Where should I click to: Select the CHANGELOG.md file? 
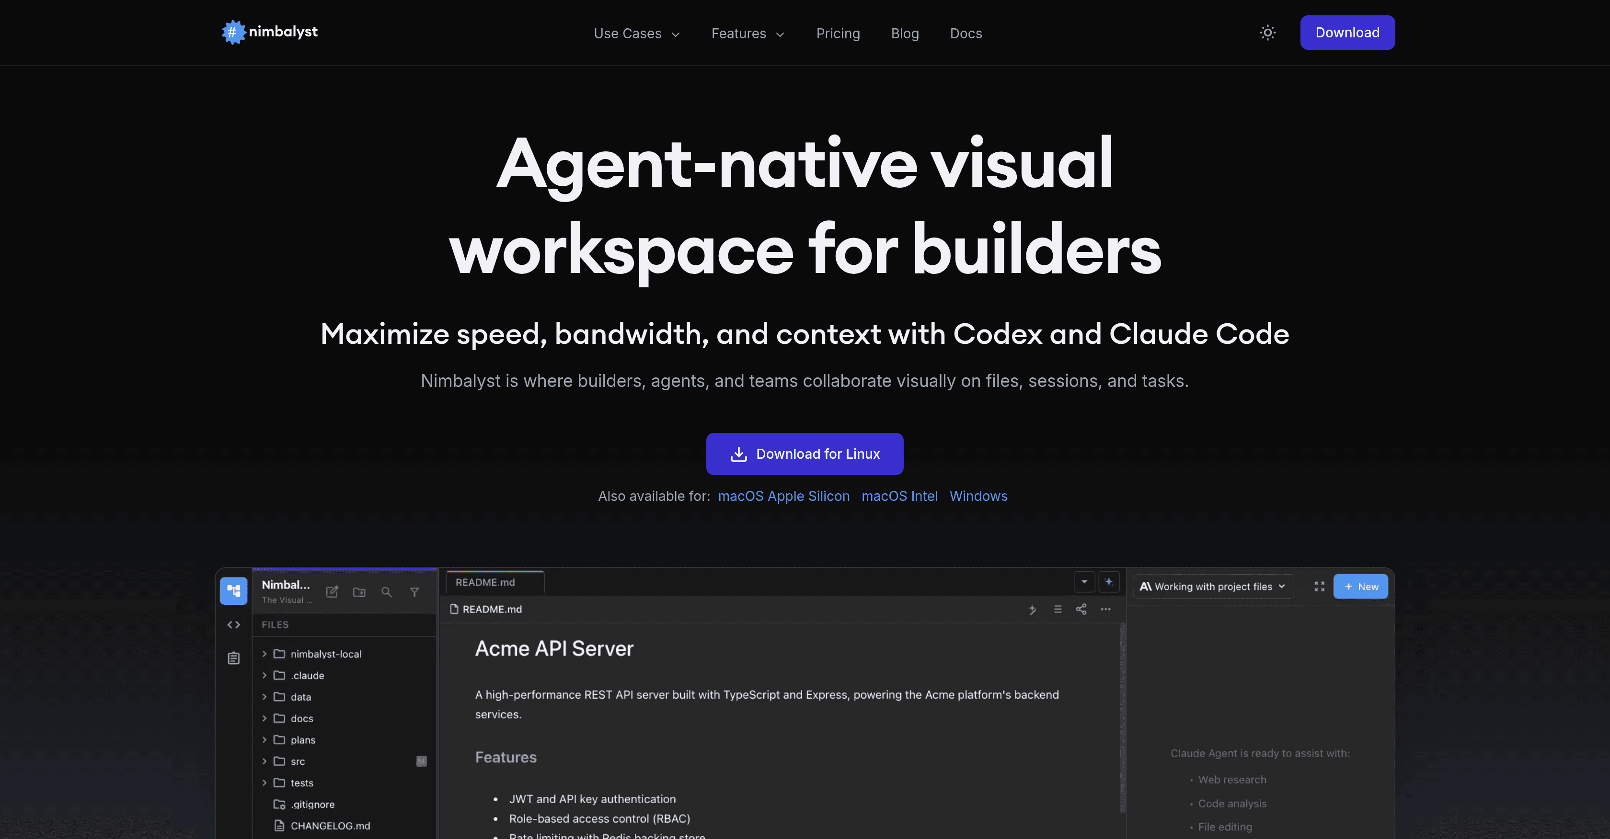tap(331, 825)
